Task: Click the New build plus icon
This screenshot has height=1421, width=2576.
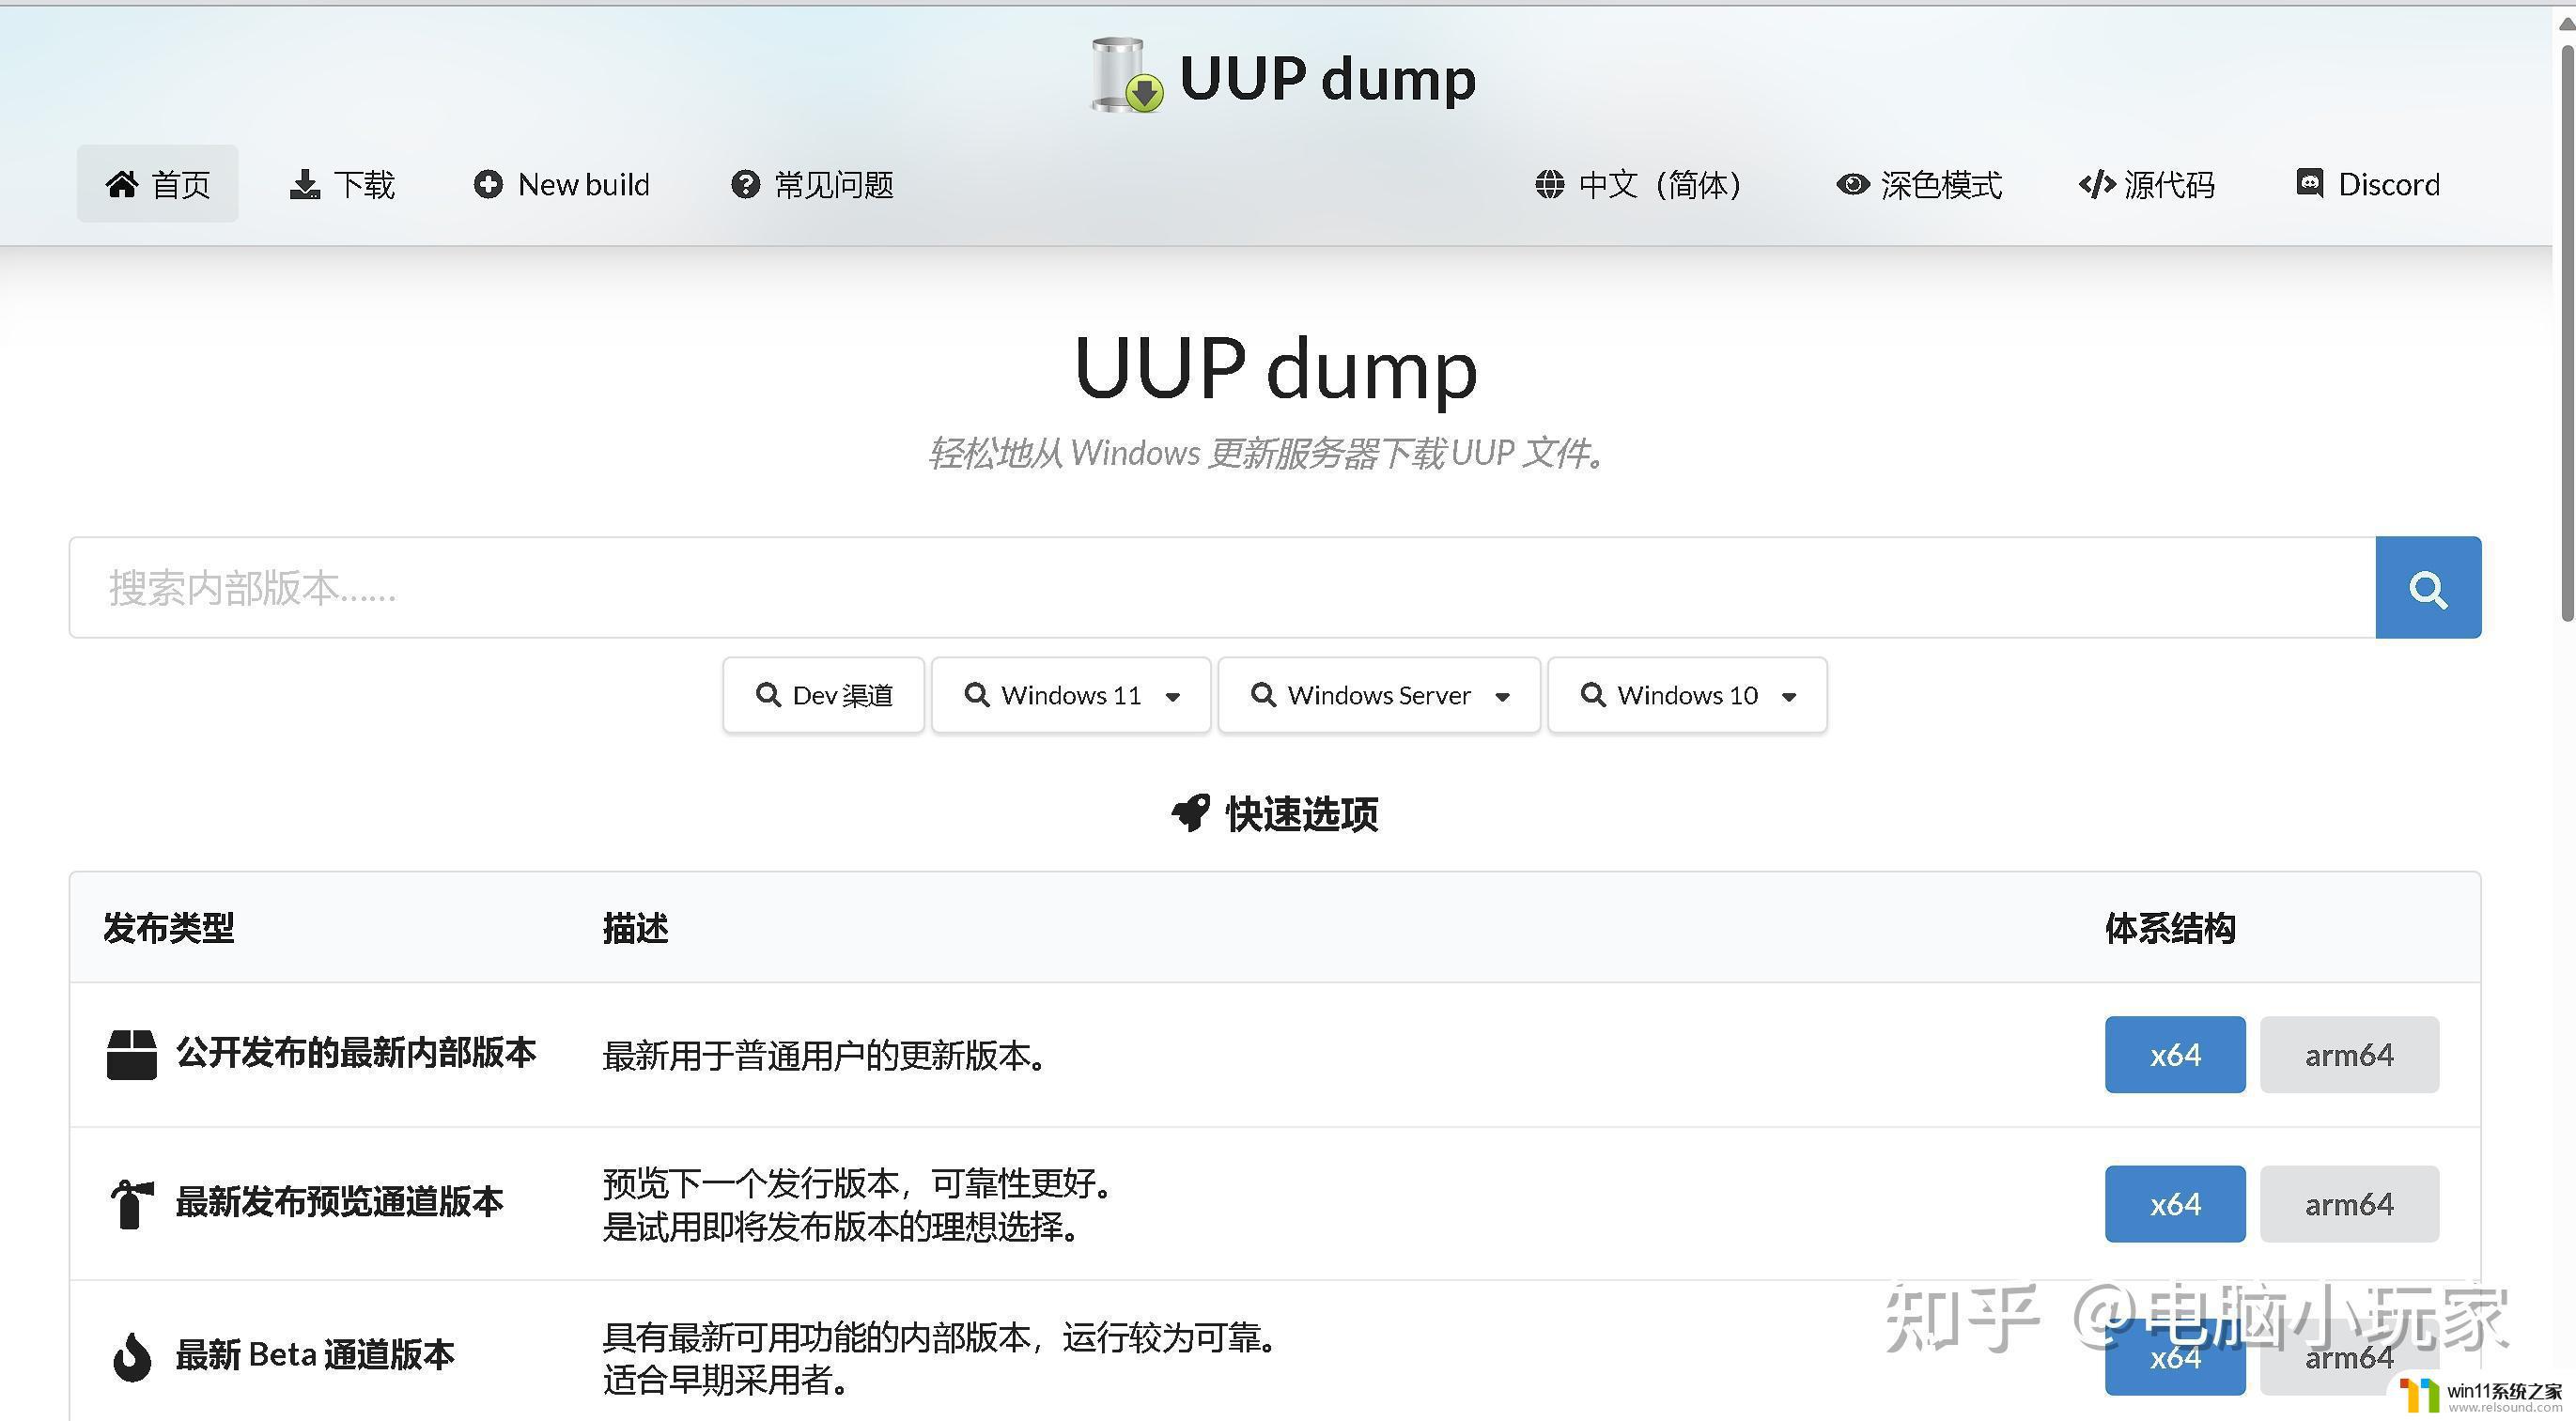Action: [x=487, y=184]
